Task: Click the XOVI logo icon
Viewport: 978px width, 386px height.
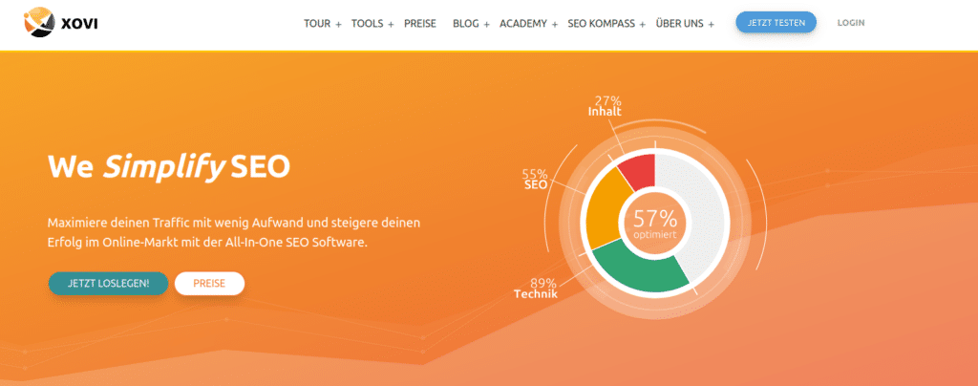Action: pyautogui.click(x=40, y=22)
